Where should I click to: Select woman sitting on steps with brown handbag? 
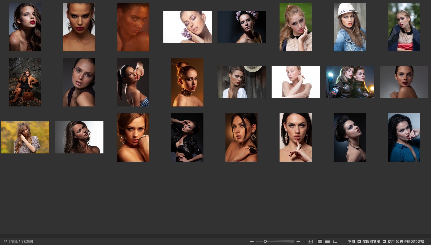[25, 82]
